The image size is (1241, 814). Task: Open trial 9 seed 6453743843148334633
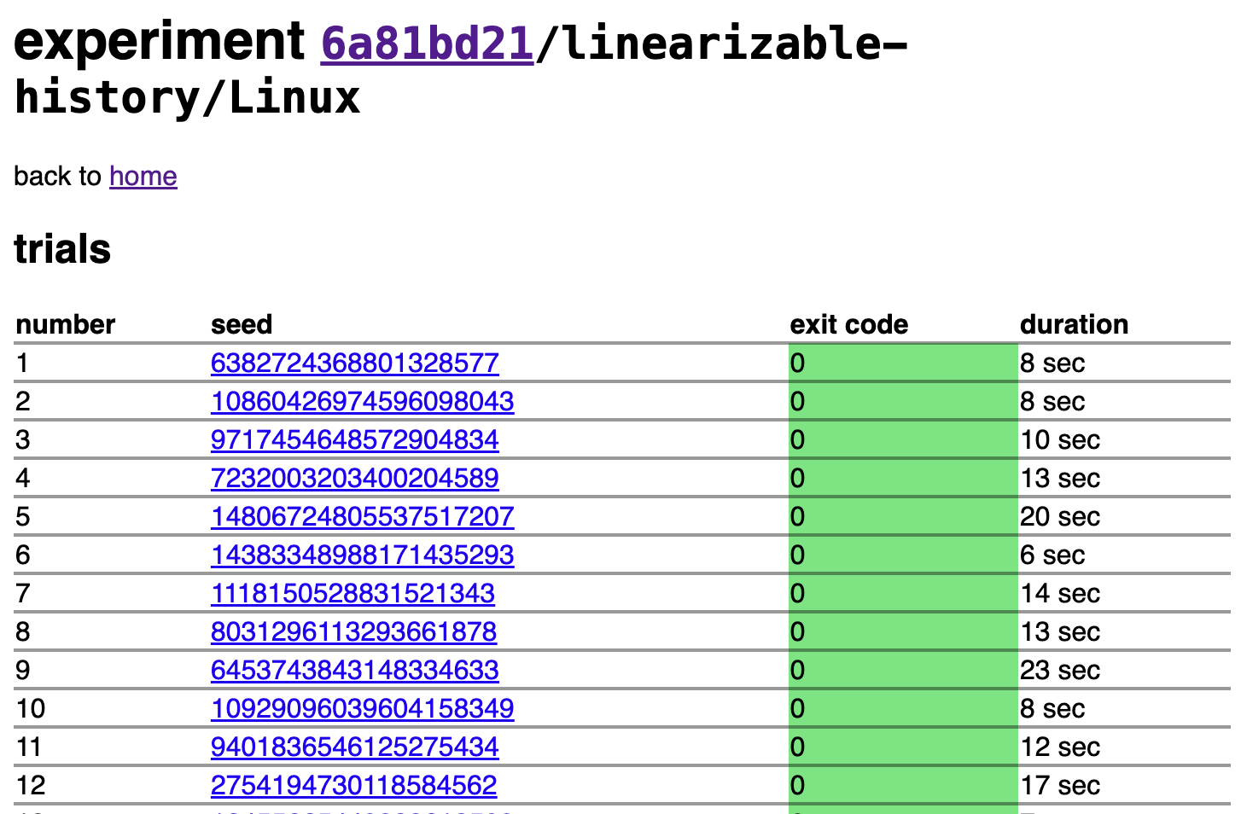(x=354, y=671)
